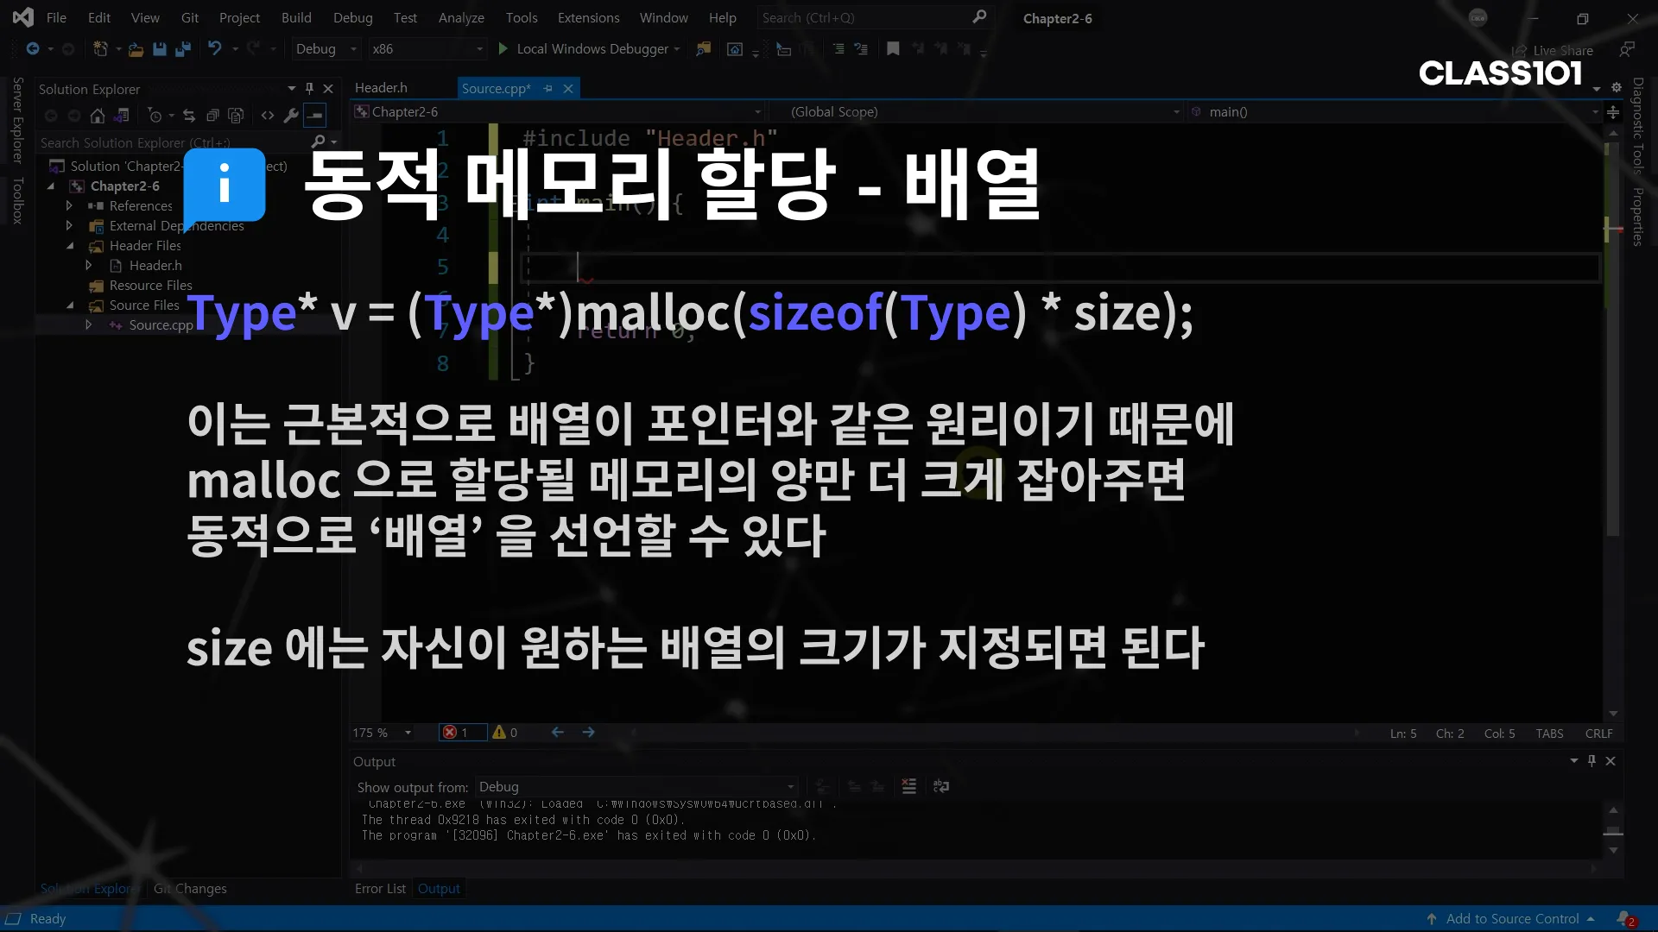Open the x86 platform dropdown
The image size is (1658, 932).
click(x=427, y=49)
